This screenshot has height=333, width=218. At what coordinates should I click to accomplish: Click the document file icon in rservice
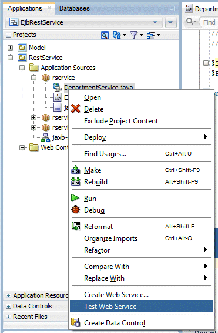click(x=57, y=107)
